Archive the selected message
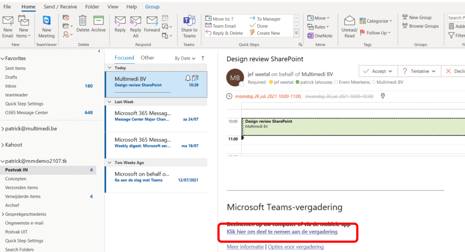This screenshot has height=252, width=465. (99, 24)
